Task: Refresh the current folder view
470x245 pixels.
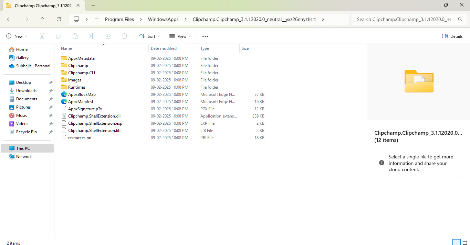Action: pos(59,19)
